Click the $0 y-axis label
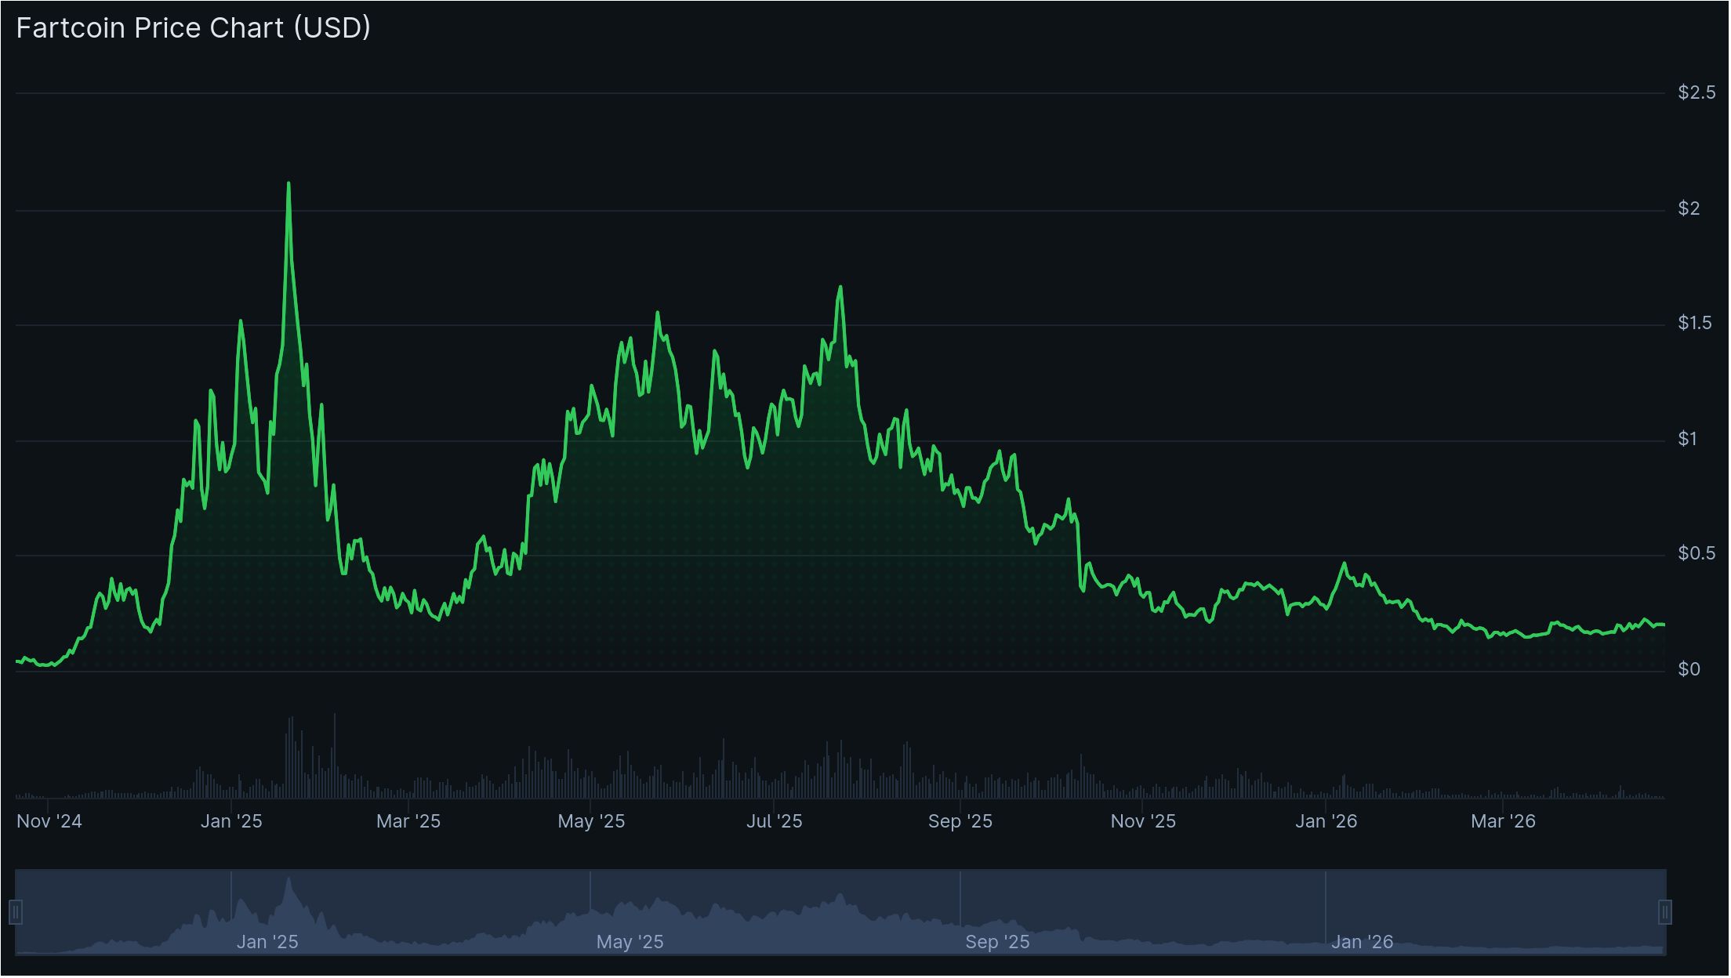Image resolution: width=1731 pixels, height=978 pixels. click(1689, 669)
